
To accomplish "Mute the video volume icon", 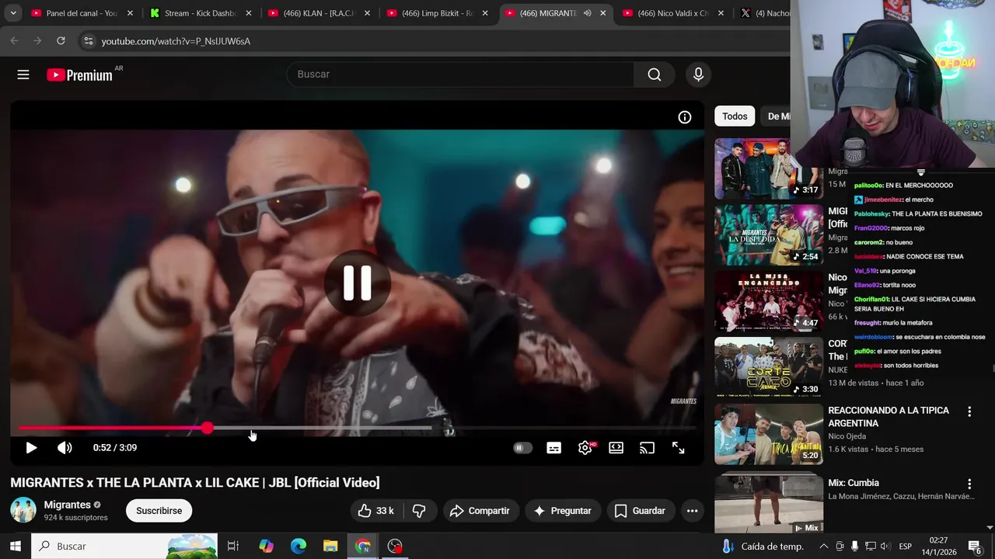I will click(65, 448).
